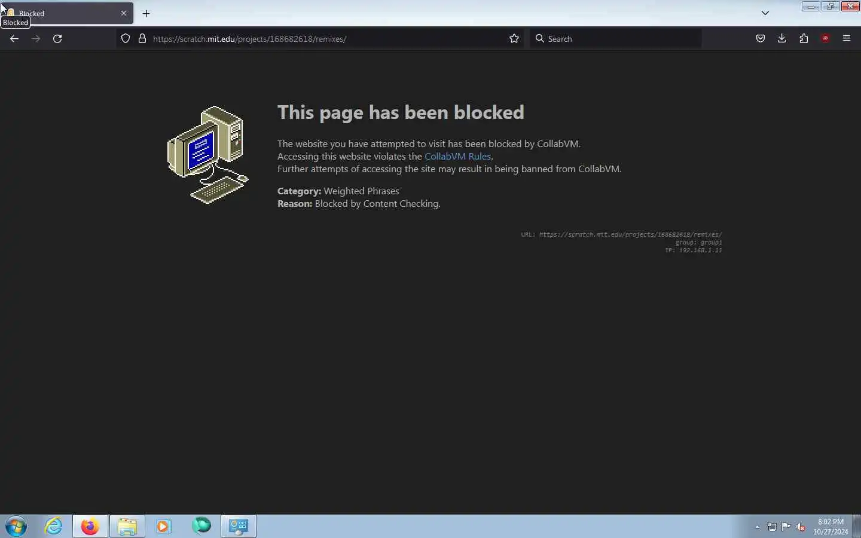
Task: Click the Show desktop button
Action: pyautogui.click(x=856, y=526)
